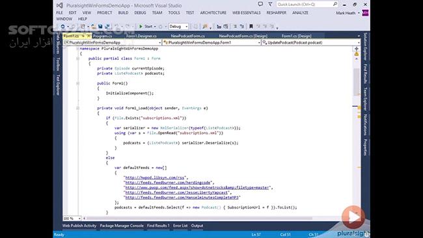This screenshot has height=238, width=423.
Task: Open the tab overflow dropdown arrow
Action: tap(359, 36)
